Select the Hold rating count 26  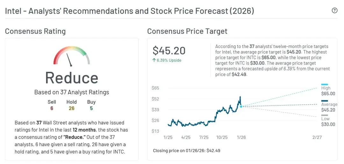[x=72, y=108]
